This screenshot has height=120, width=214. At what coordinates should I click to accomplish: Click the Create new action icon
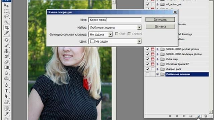198,116
